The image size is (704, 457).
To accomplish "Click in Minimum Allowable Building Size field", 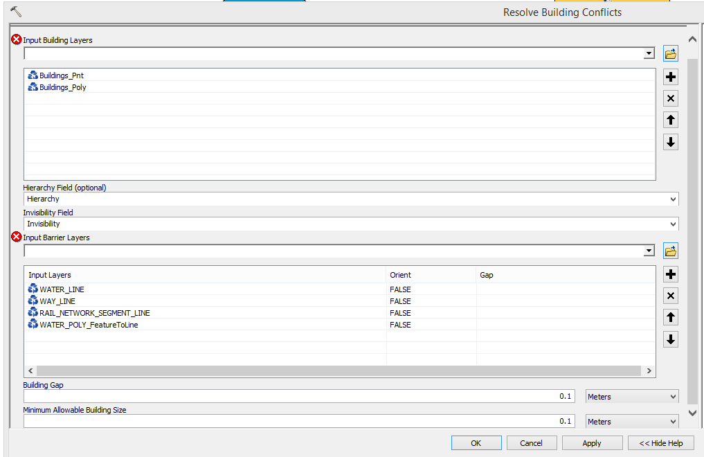I will [299, 421].
